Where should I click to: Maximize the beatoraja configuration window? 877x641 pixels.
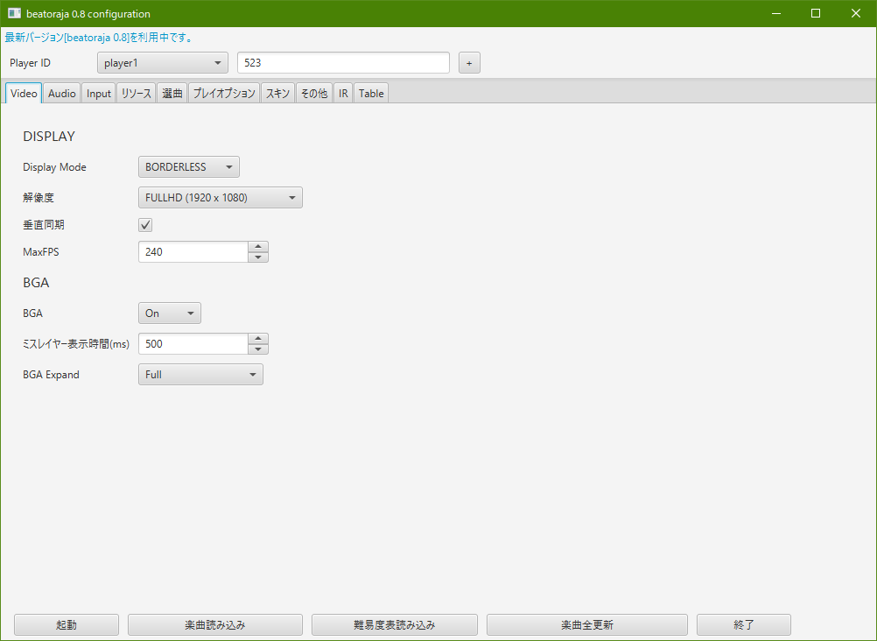coord(816,13)
